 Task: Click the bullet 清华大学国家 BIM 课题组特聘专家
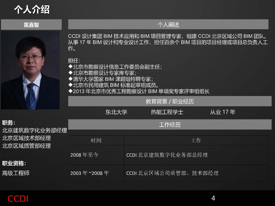(111, 79)
